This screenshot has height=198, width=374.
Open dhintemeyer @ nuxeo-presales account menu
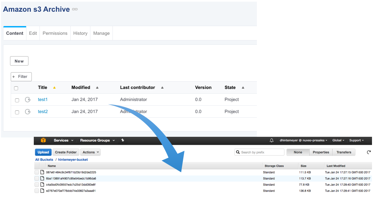pyautogui.click(x=303, y=140)
